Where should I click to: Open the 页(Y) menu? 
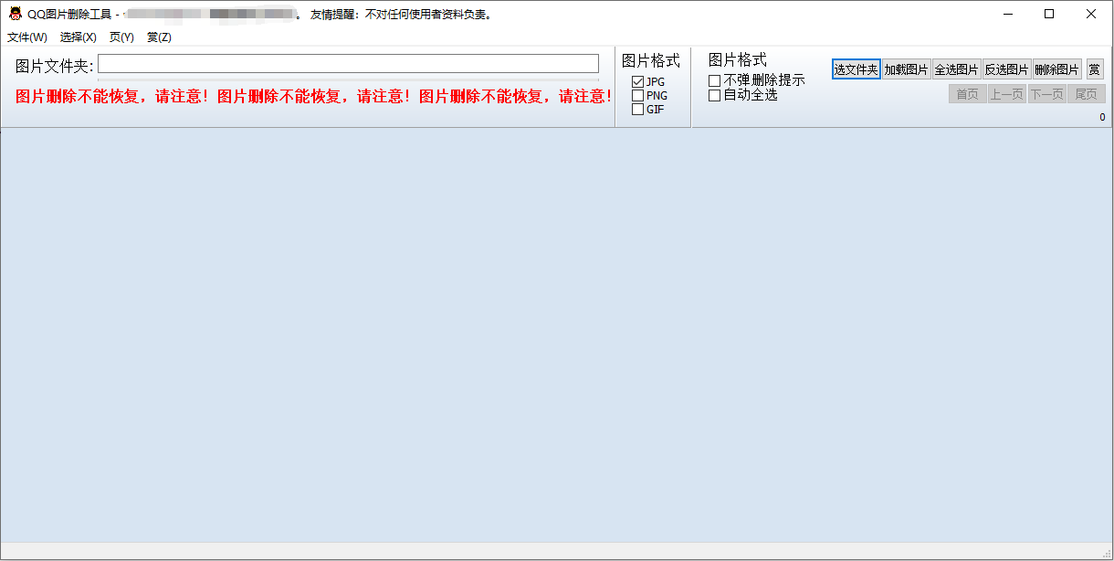pos(121,37)
